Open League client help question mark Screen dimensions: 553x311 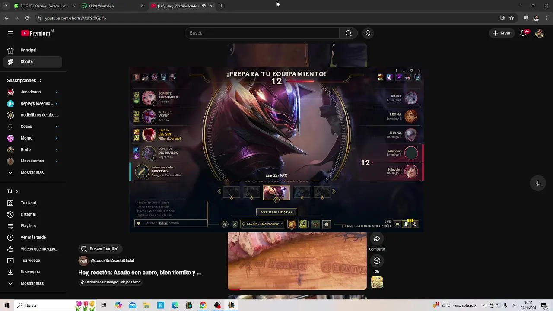pos(396,70)
